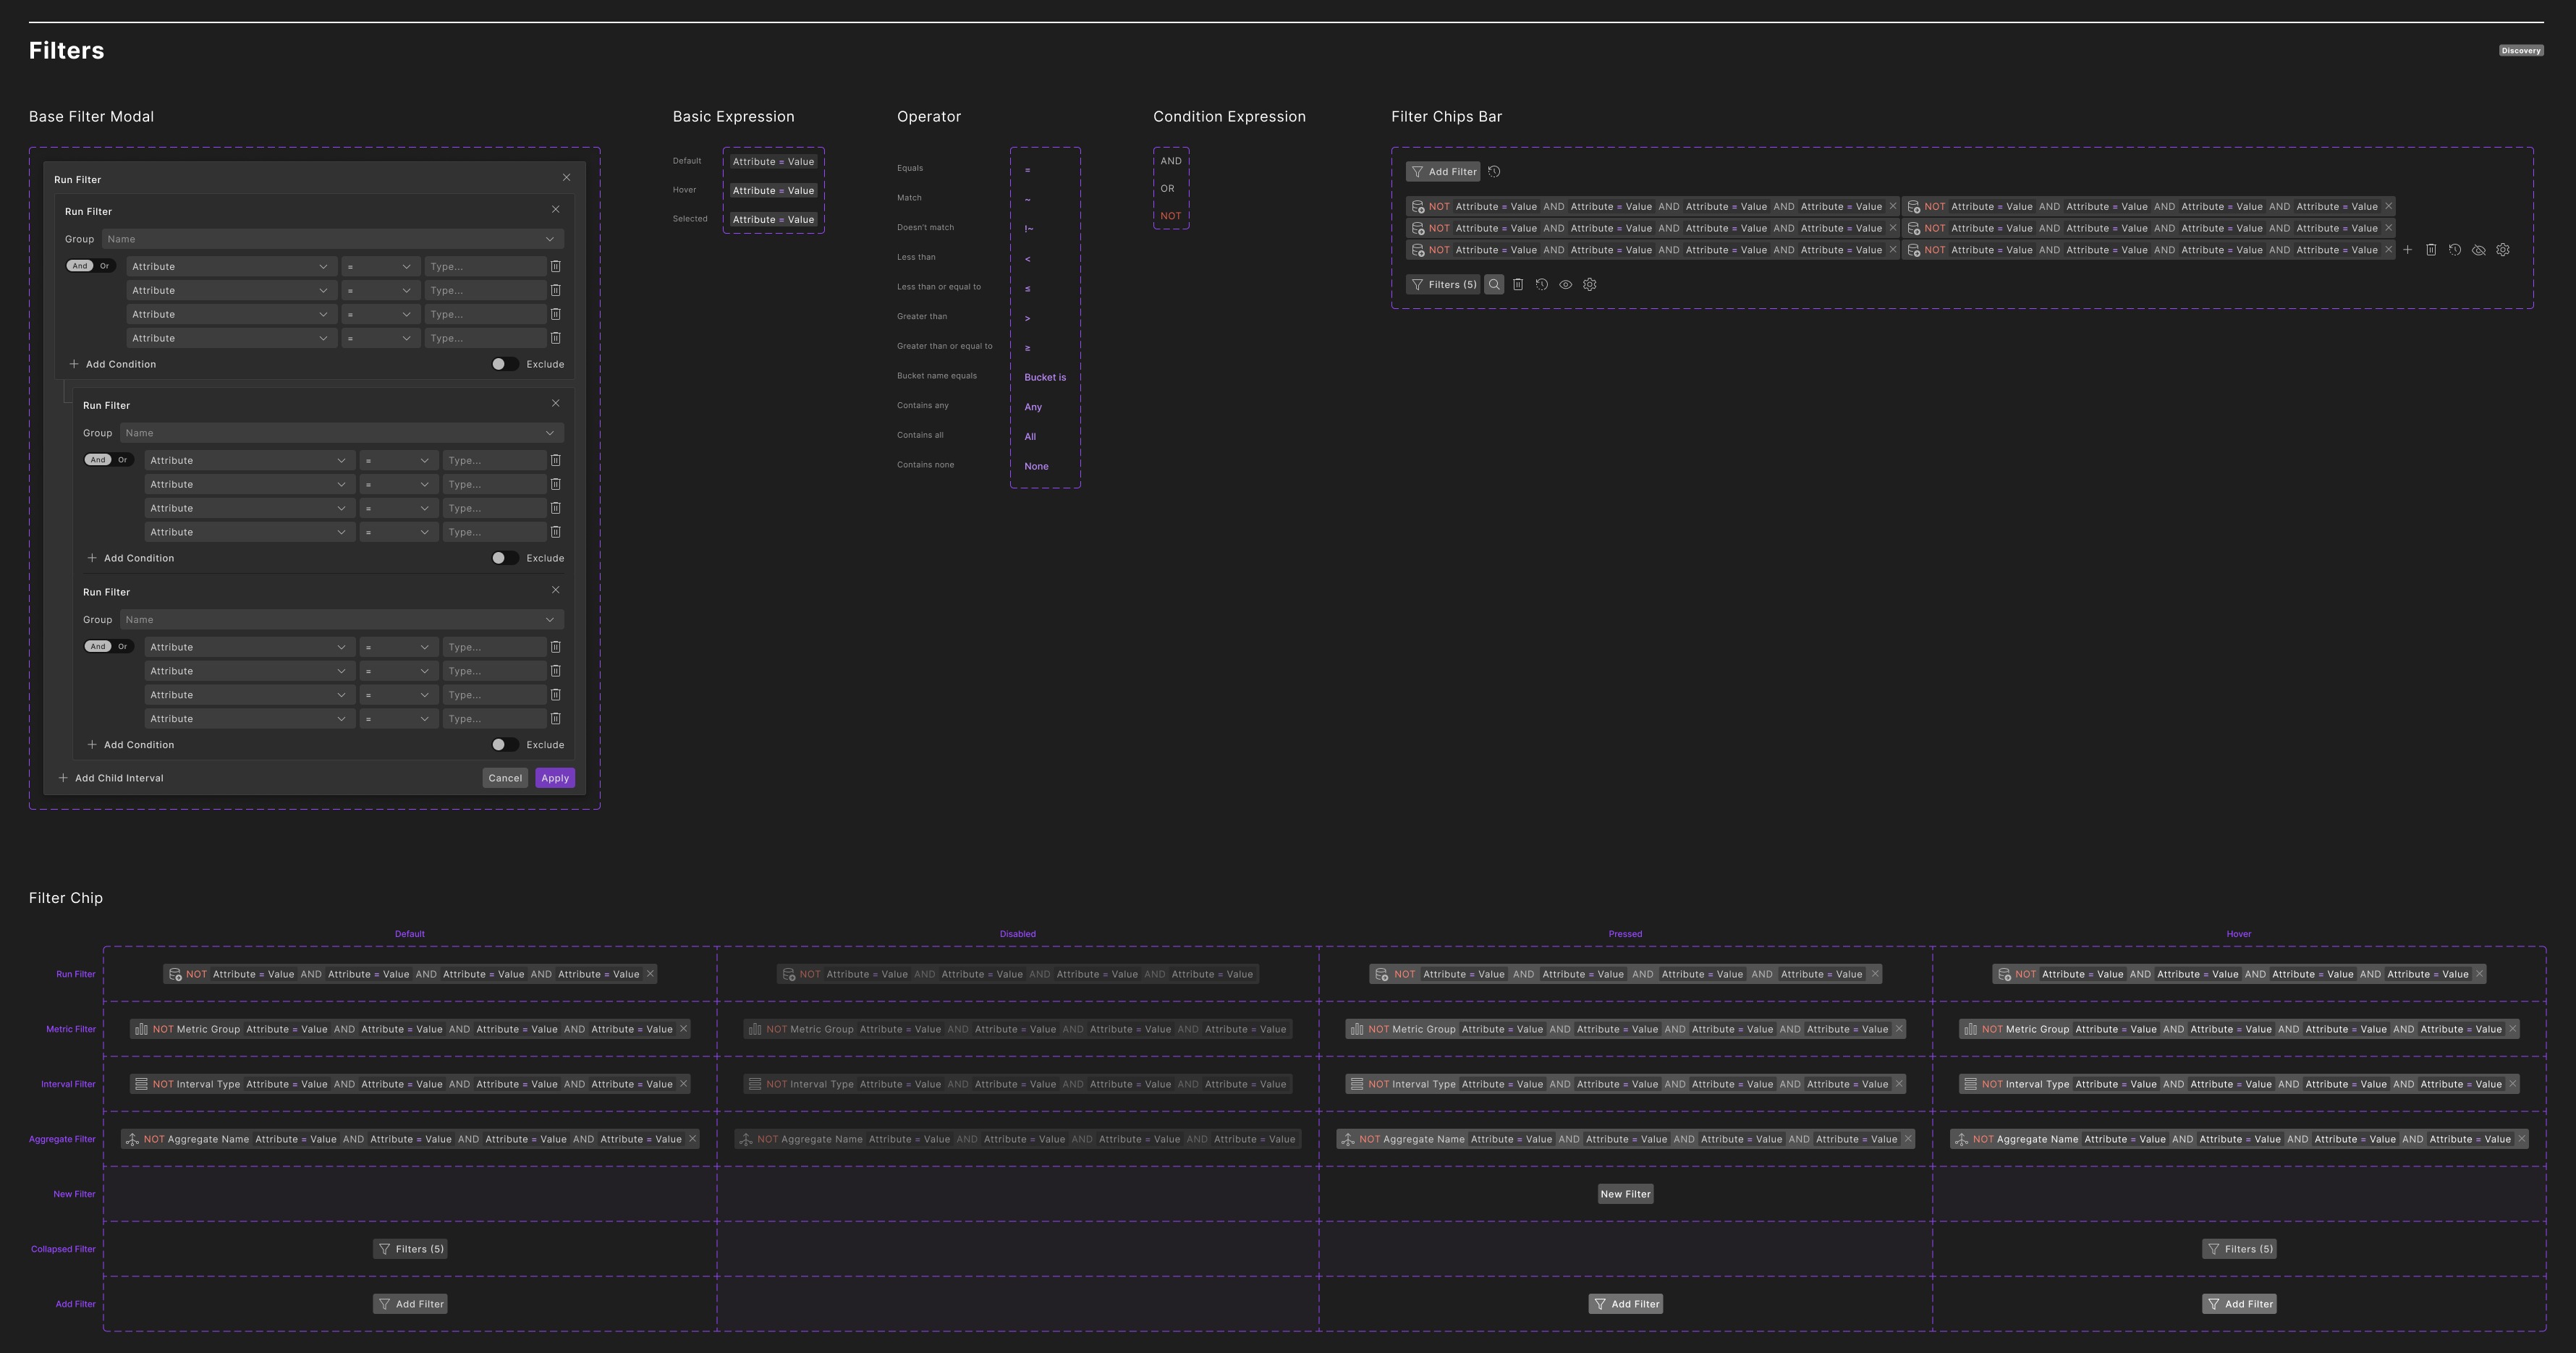The height and width of the screenshot is (1353, 2576).
Task: Click the search icon next to Filters (5) in Chips Bar
Action: click(x=1494, y=284)
